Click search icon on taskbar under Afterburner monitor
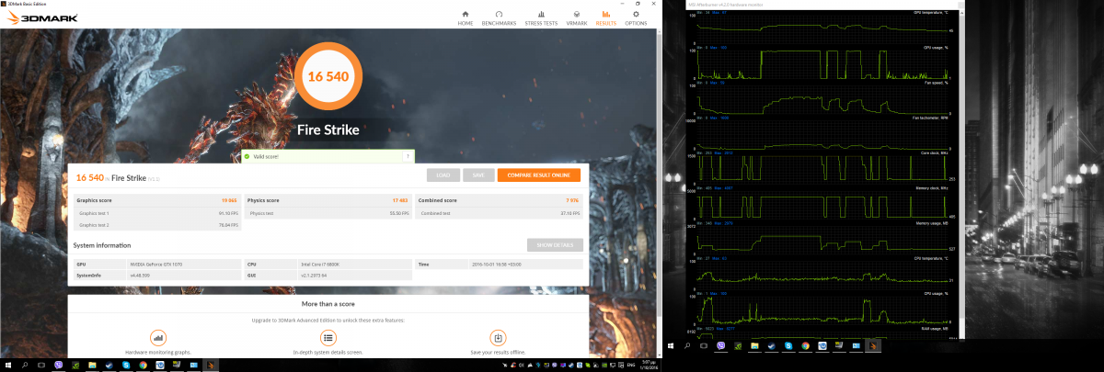 coord(687,346)
